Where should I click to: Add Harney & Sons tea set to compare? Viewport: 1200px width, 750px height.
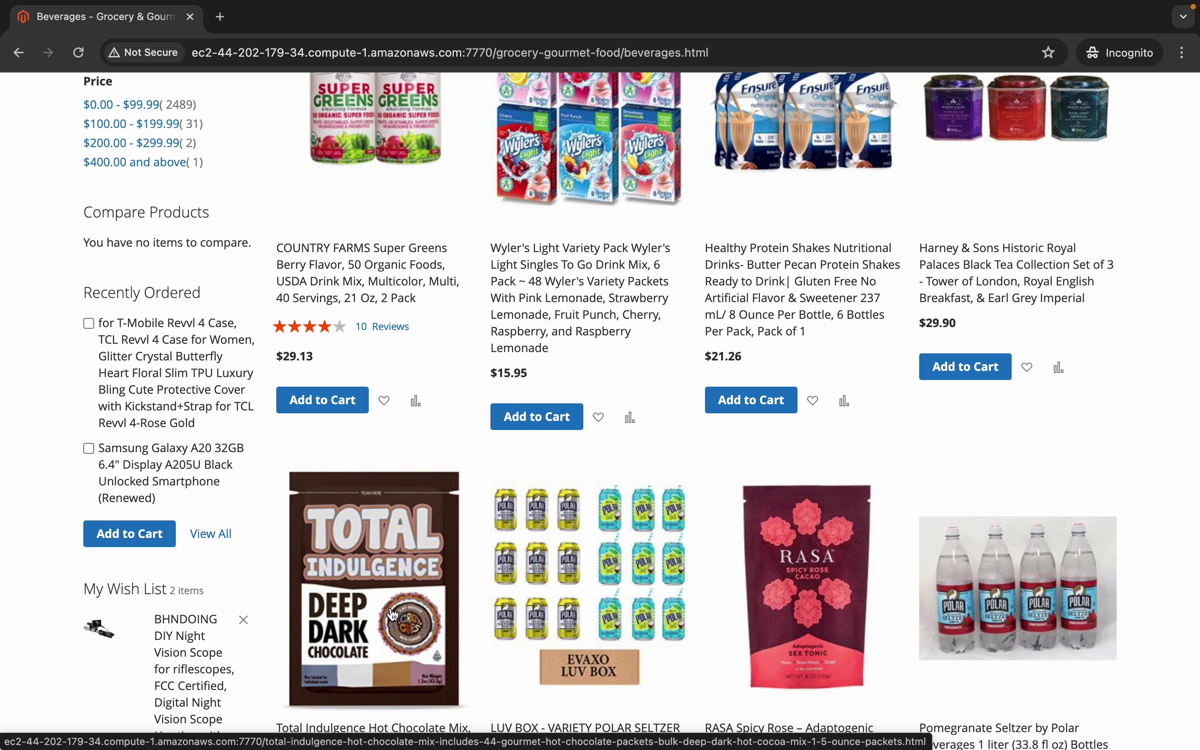1059,367
